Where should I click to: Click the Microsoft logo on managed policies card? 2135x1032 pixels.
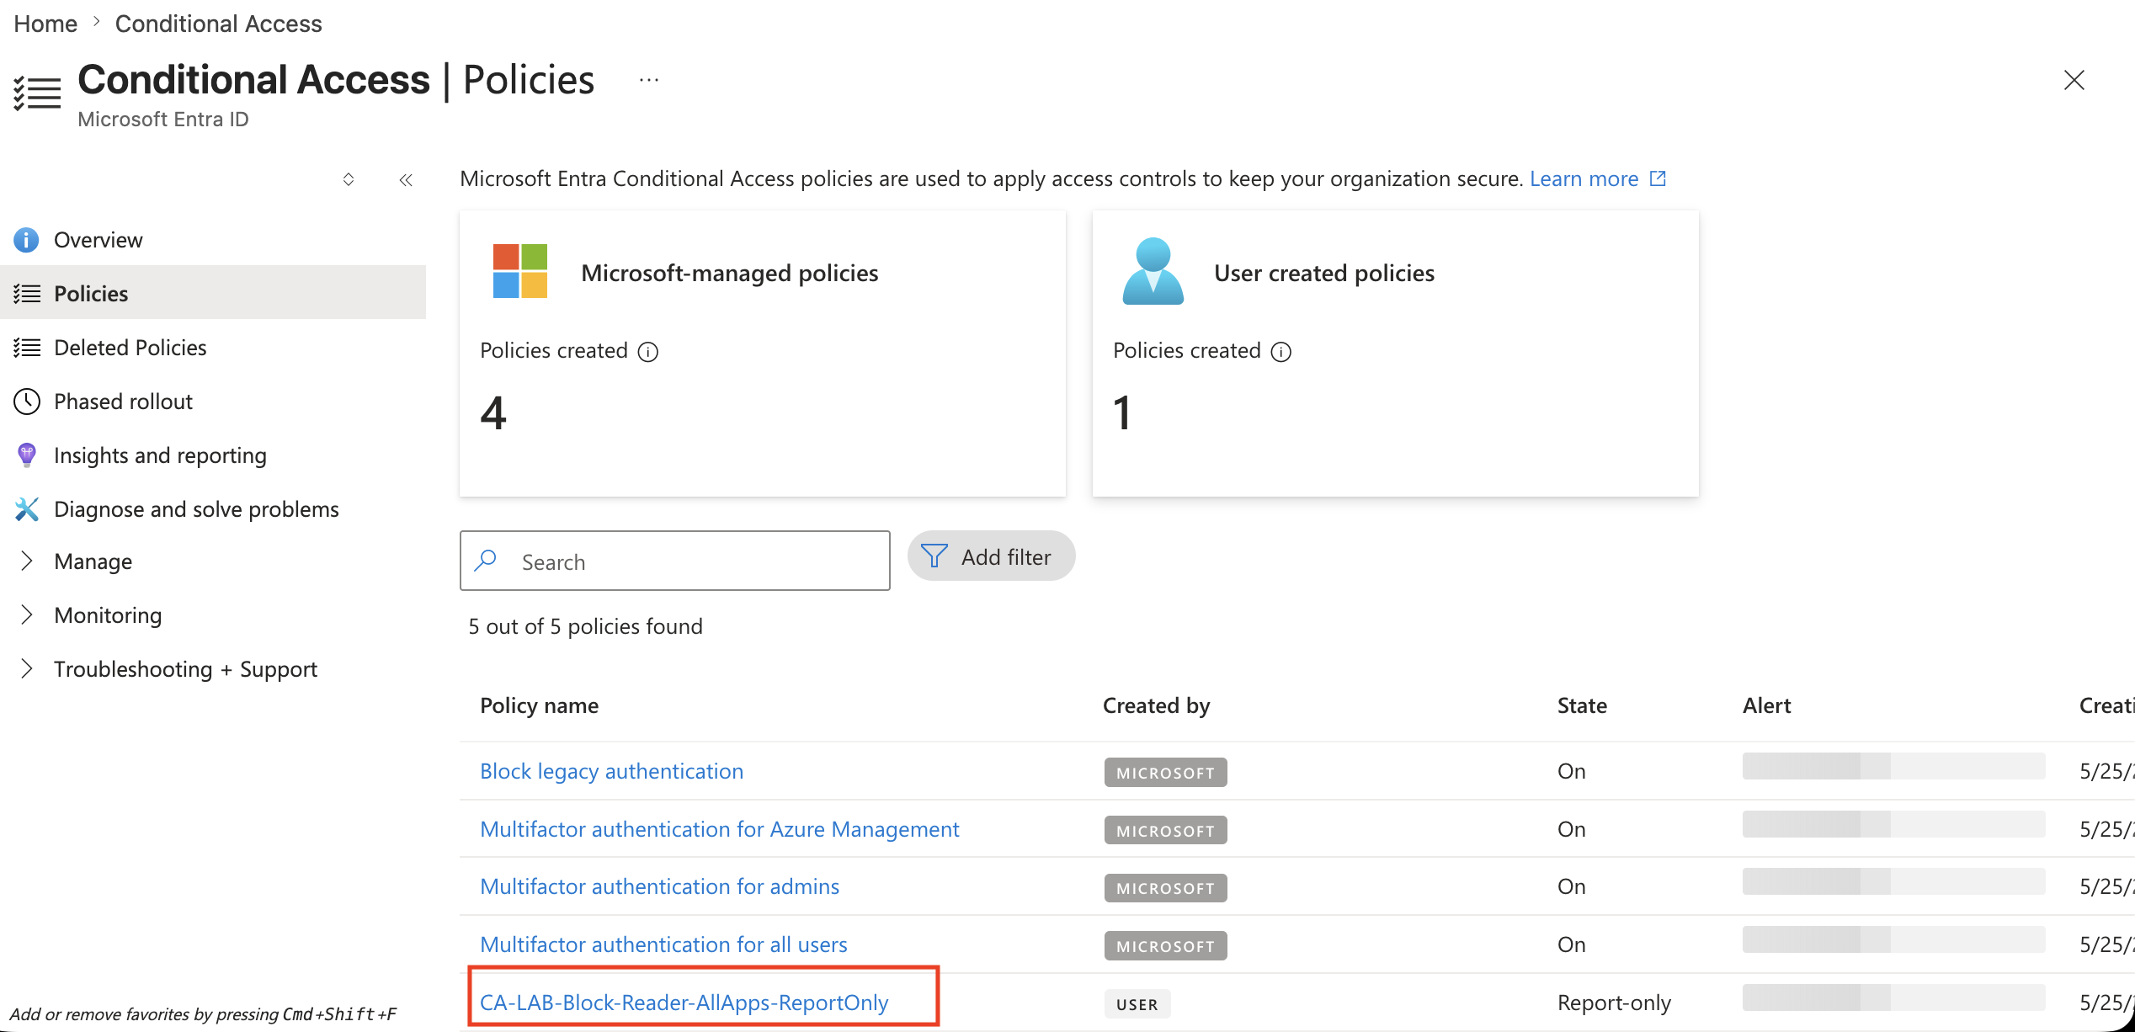tap(520, 271)
